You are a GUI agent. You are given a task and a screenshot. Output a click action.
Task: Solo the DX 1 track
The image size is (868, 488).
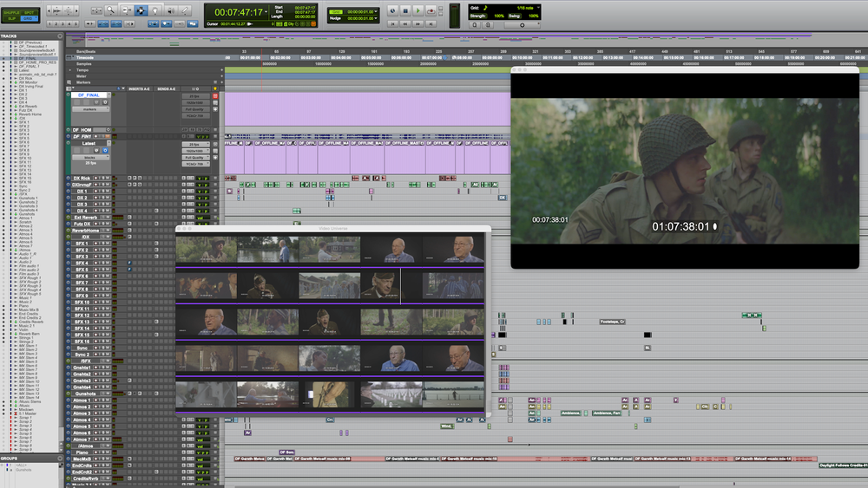coord(103,192)
